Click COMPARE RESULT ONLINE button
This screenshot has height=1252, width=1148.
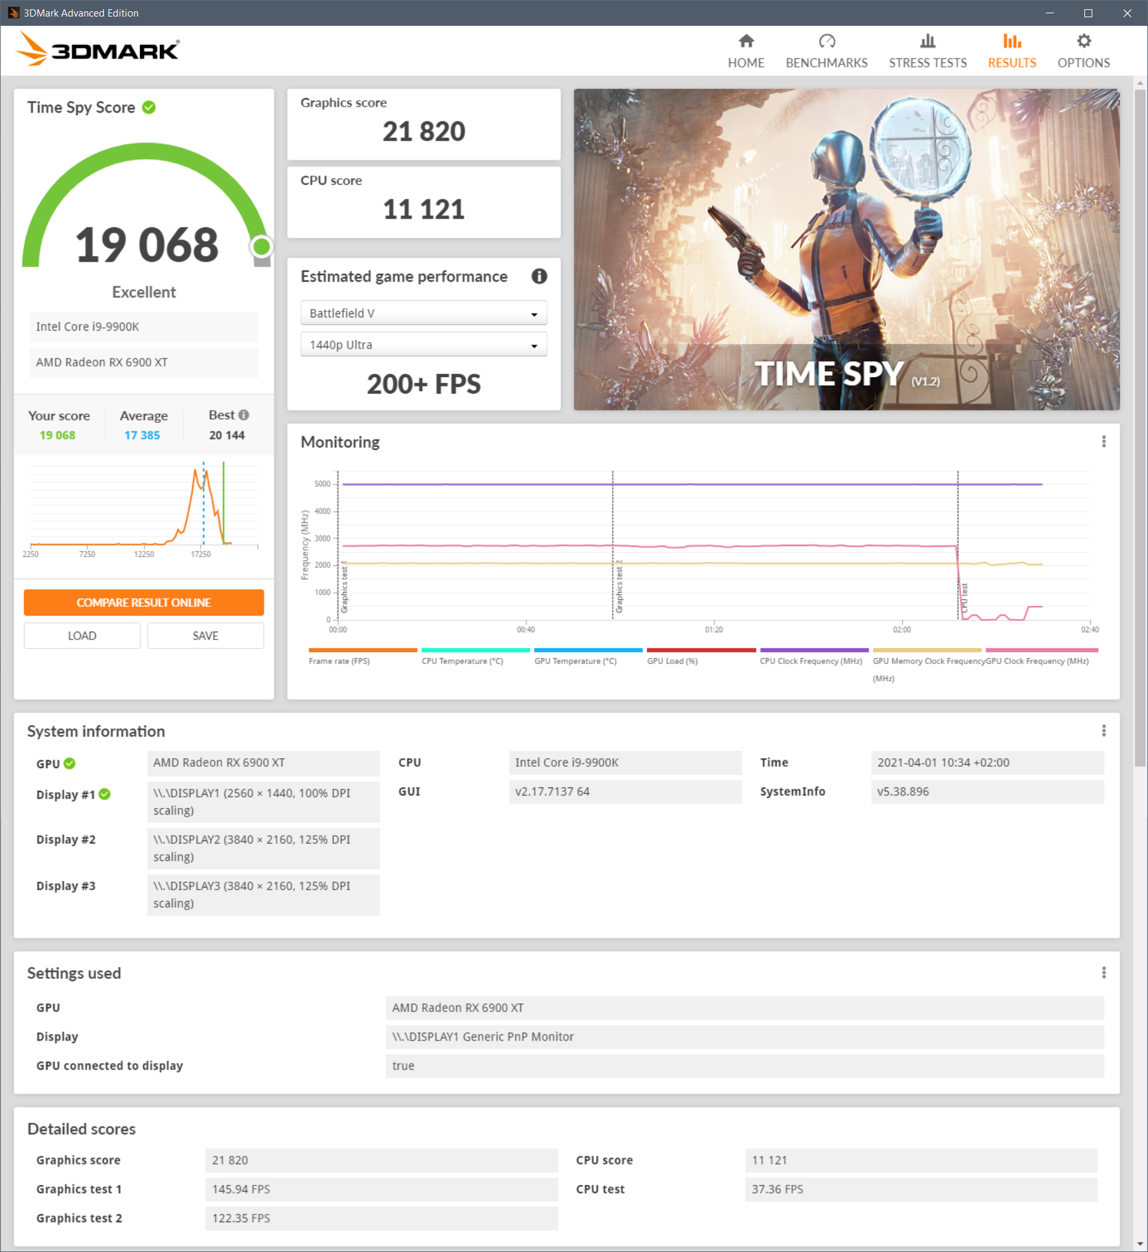pyautogui.click(x=144, y=602)
